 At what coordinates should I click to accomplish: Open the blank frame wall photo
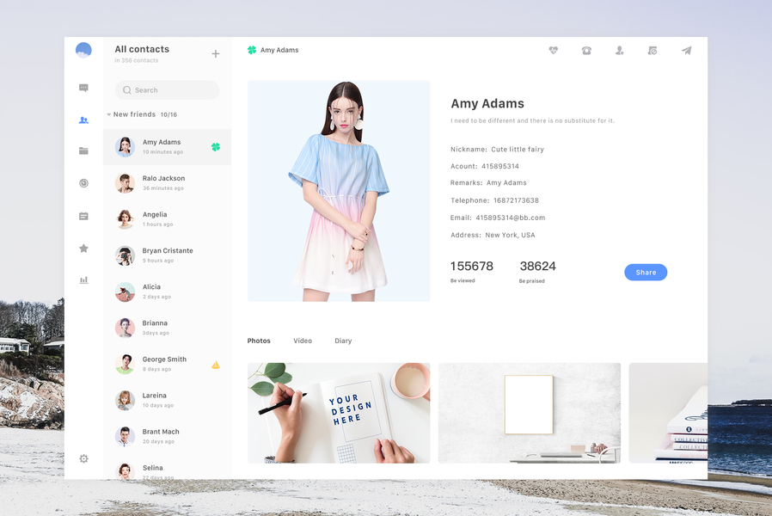530,413
